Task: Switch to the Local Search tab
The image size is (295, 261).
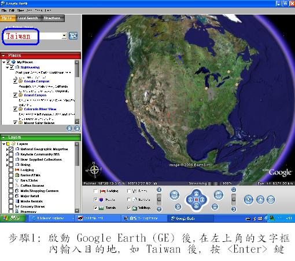Action: coord(28,18)
